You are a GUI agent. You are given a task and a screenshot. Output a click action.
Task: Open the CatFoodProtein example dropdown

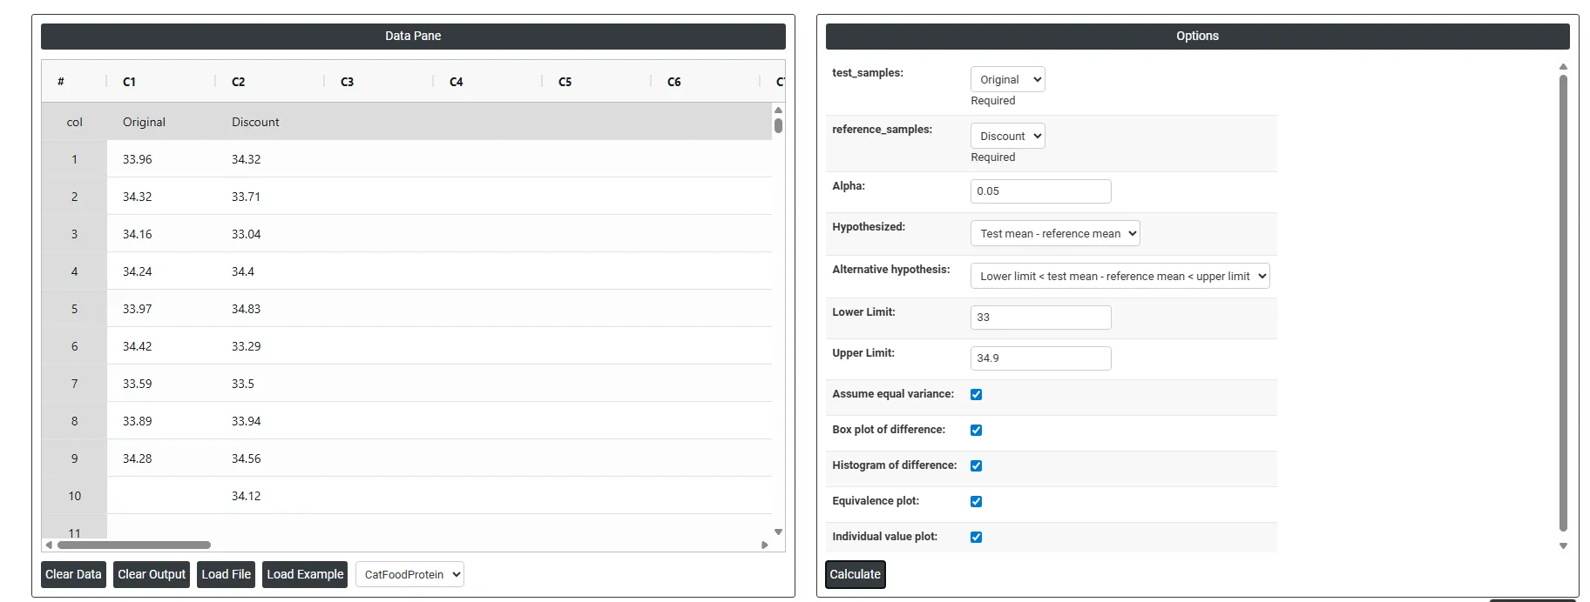coord(409,574)
